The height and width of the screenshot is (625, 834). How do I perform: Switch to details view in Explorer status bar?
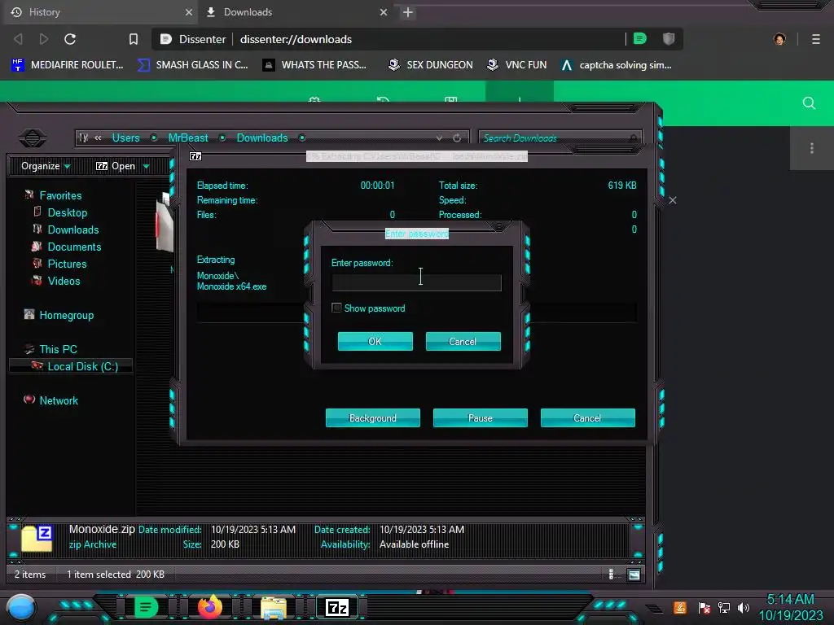tap(611, 574)
